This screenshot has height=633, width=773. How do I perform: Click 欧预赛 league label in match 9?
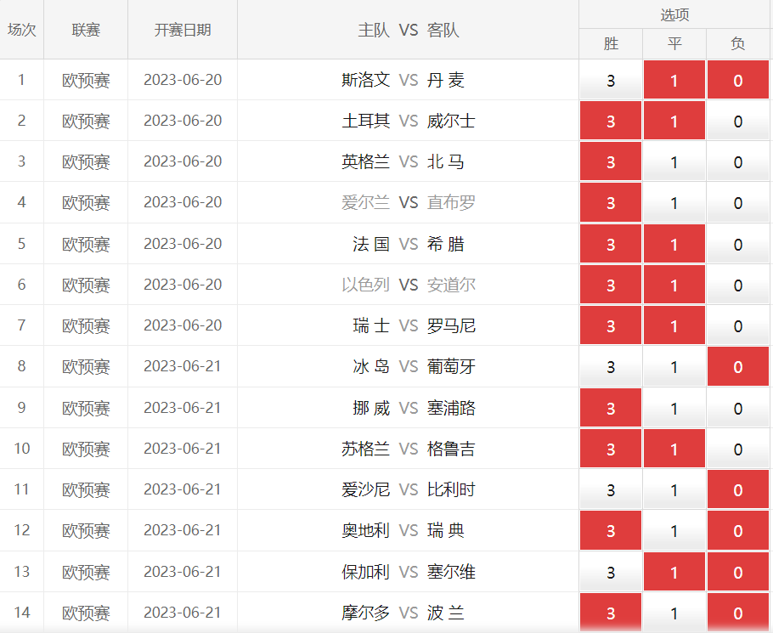[86, 408]
